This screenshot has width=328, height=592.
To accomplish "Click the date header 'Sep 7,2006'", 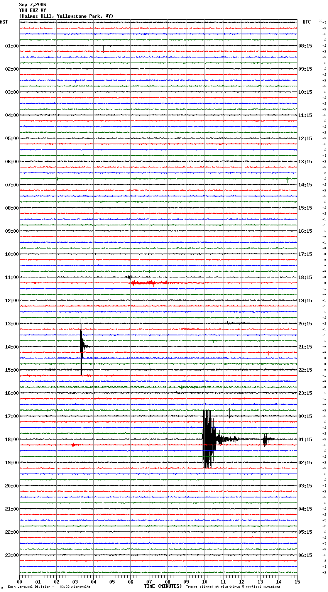I will tap(32, 5).
